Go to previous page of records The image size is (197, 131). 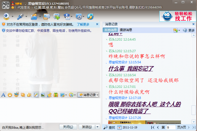click(x=158, y=127)
